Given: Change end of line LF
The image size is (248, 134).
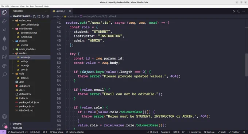Looking at the screenshot, I should [x=183, y=132].
